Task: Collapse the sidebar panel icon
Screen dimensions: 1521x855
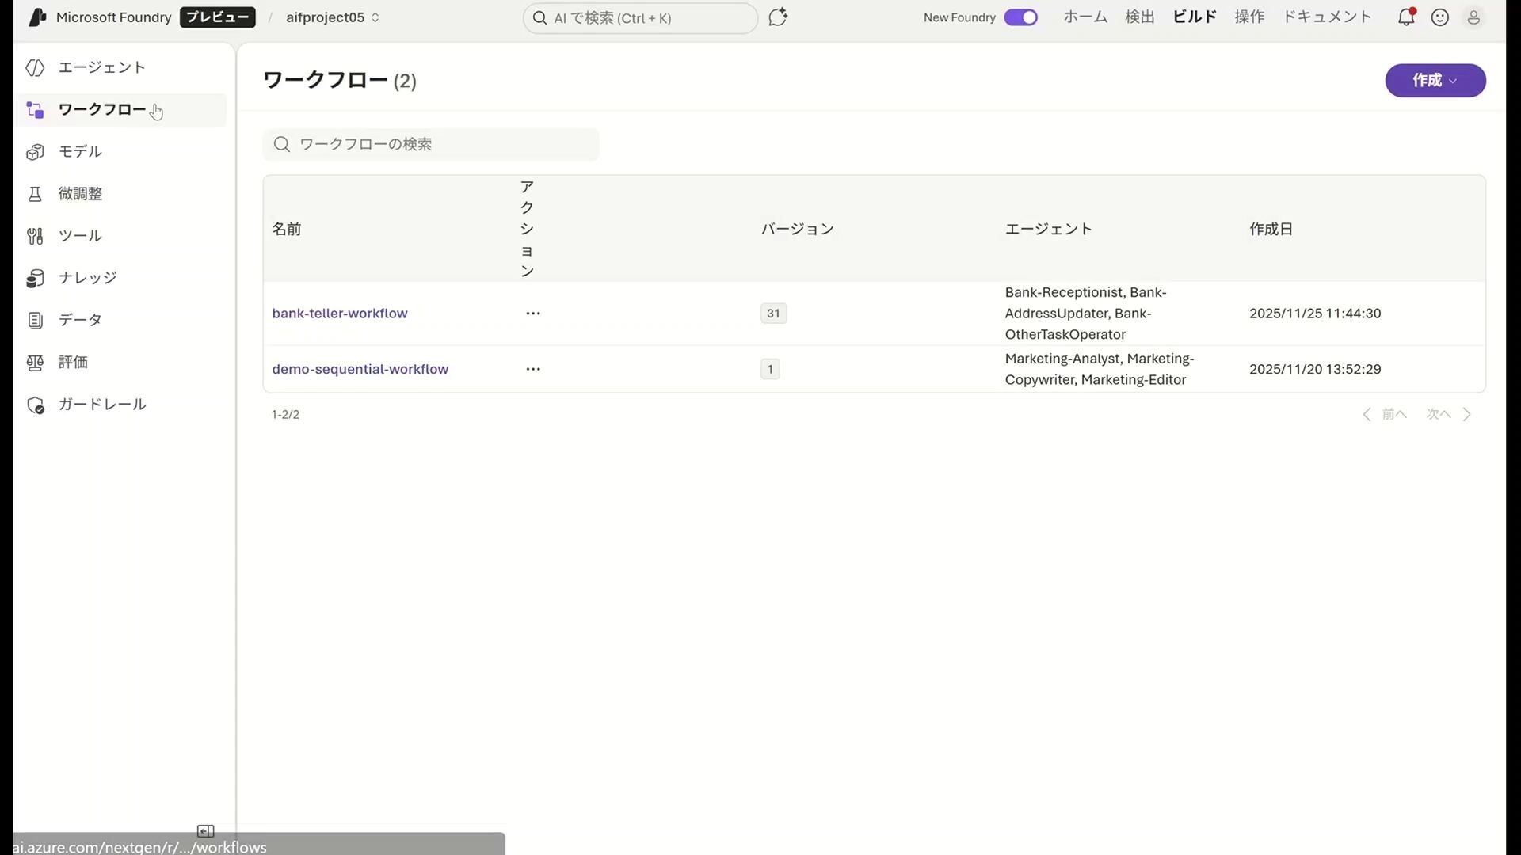Action: click(205, 831)
